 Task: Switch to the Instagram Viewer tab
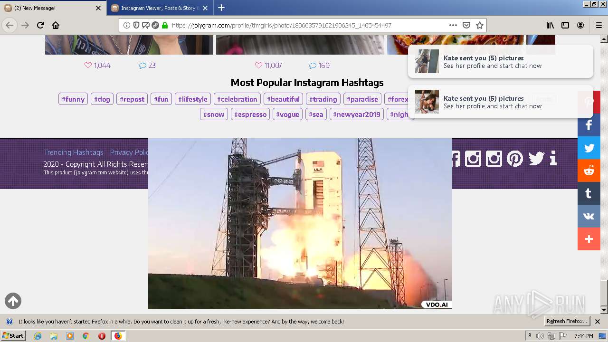tap(160, 8)
